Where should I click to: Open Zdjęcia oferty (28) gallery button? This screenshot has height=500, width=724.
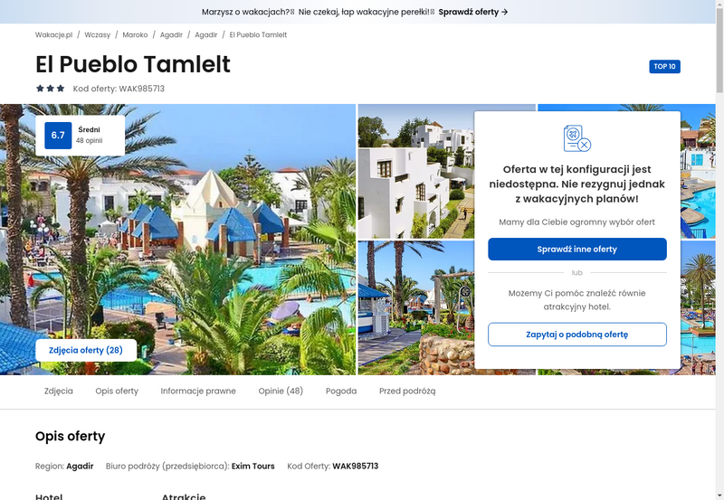(86, 350)
